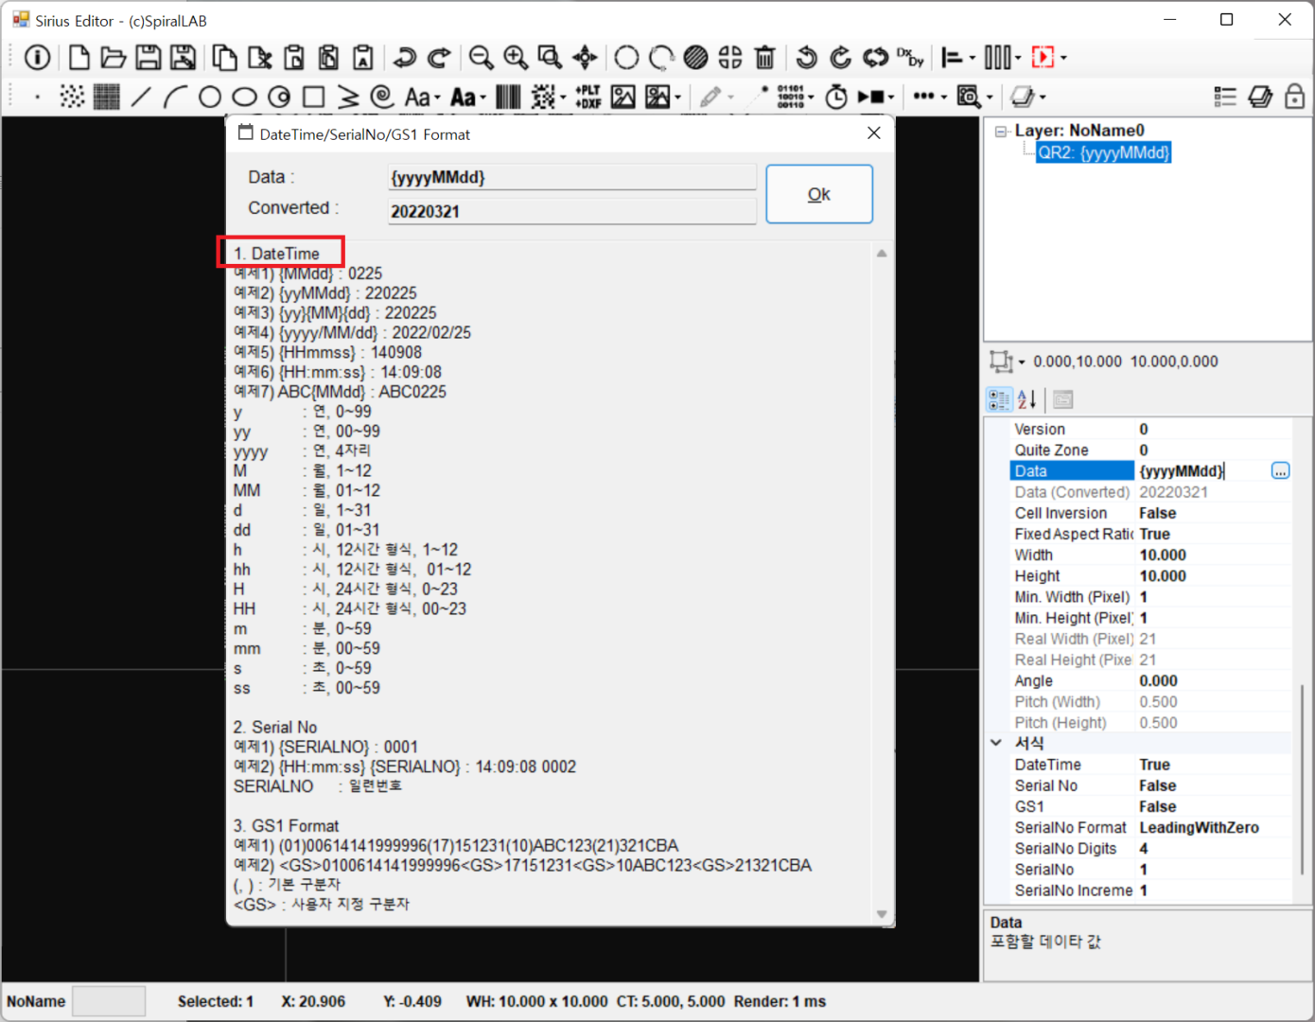Viewport: 1315px width, 1022px height.
Task: Zoom to fit selection
Action: tap(550, 58)
